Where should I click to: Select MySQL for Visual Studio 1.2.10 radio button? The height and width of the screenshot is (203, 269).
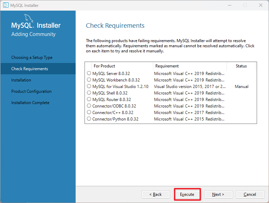89,86
